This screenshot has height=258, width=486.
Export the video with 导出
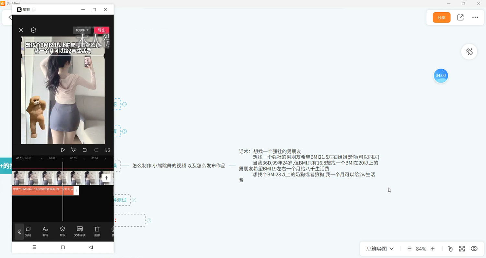[102, 30]
